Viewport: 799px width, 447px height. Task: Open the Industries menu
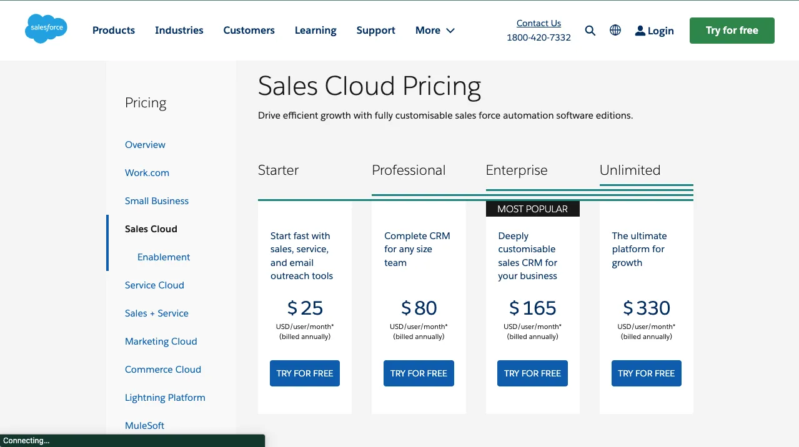coord(179,30)
